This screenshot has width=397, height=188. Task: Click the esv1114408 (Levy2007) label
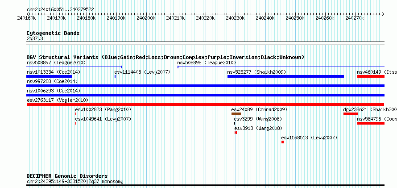[142, 72]
